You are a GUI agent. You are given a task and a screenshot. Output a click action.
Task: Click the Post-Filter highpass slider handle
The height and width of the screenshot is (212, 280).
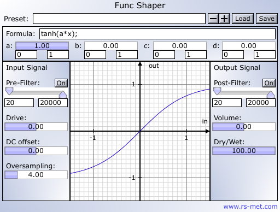coord(217,91)
